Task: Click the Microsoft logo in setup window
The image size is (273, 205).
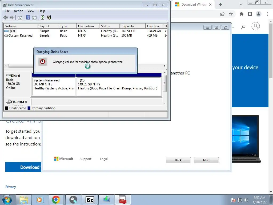Action: coord(64,159)
